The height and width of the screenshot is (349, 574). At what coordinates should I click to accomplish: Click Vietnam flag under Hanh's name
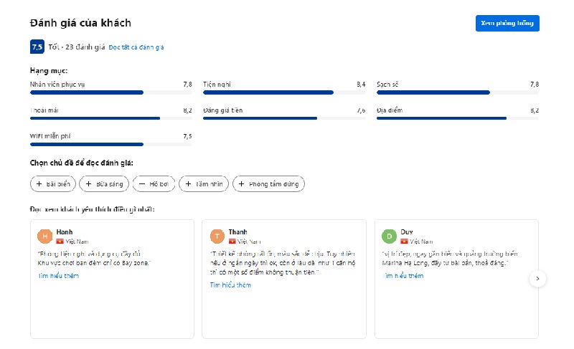(60, 242)
